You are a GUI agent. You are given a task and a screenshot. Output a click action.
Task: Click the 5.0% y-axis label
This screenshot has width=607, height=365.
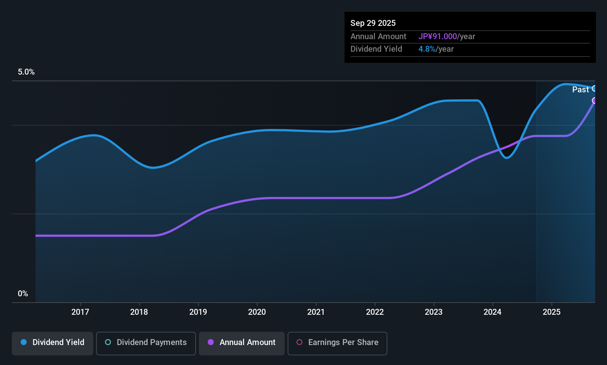[x=26, y=72]
